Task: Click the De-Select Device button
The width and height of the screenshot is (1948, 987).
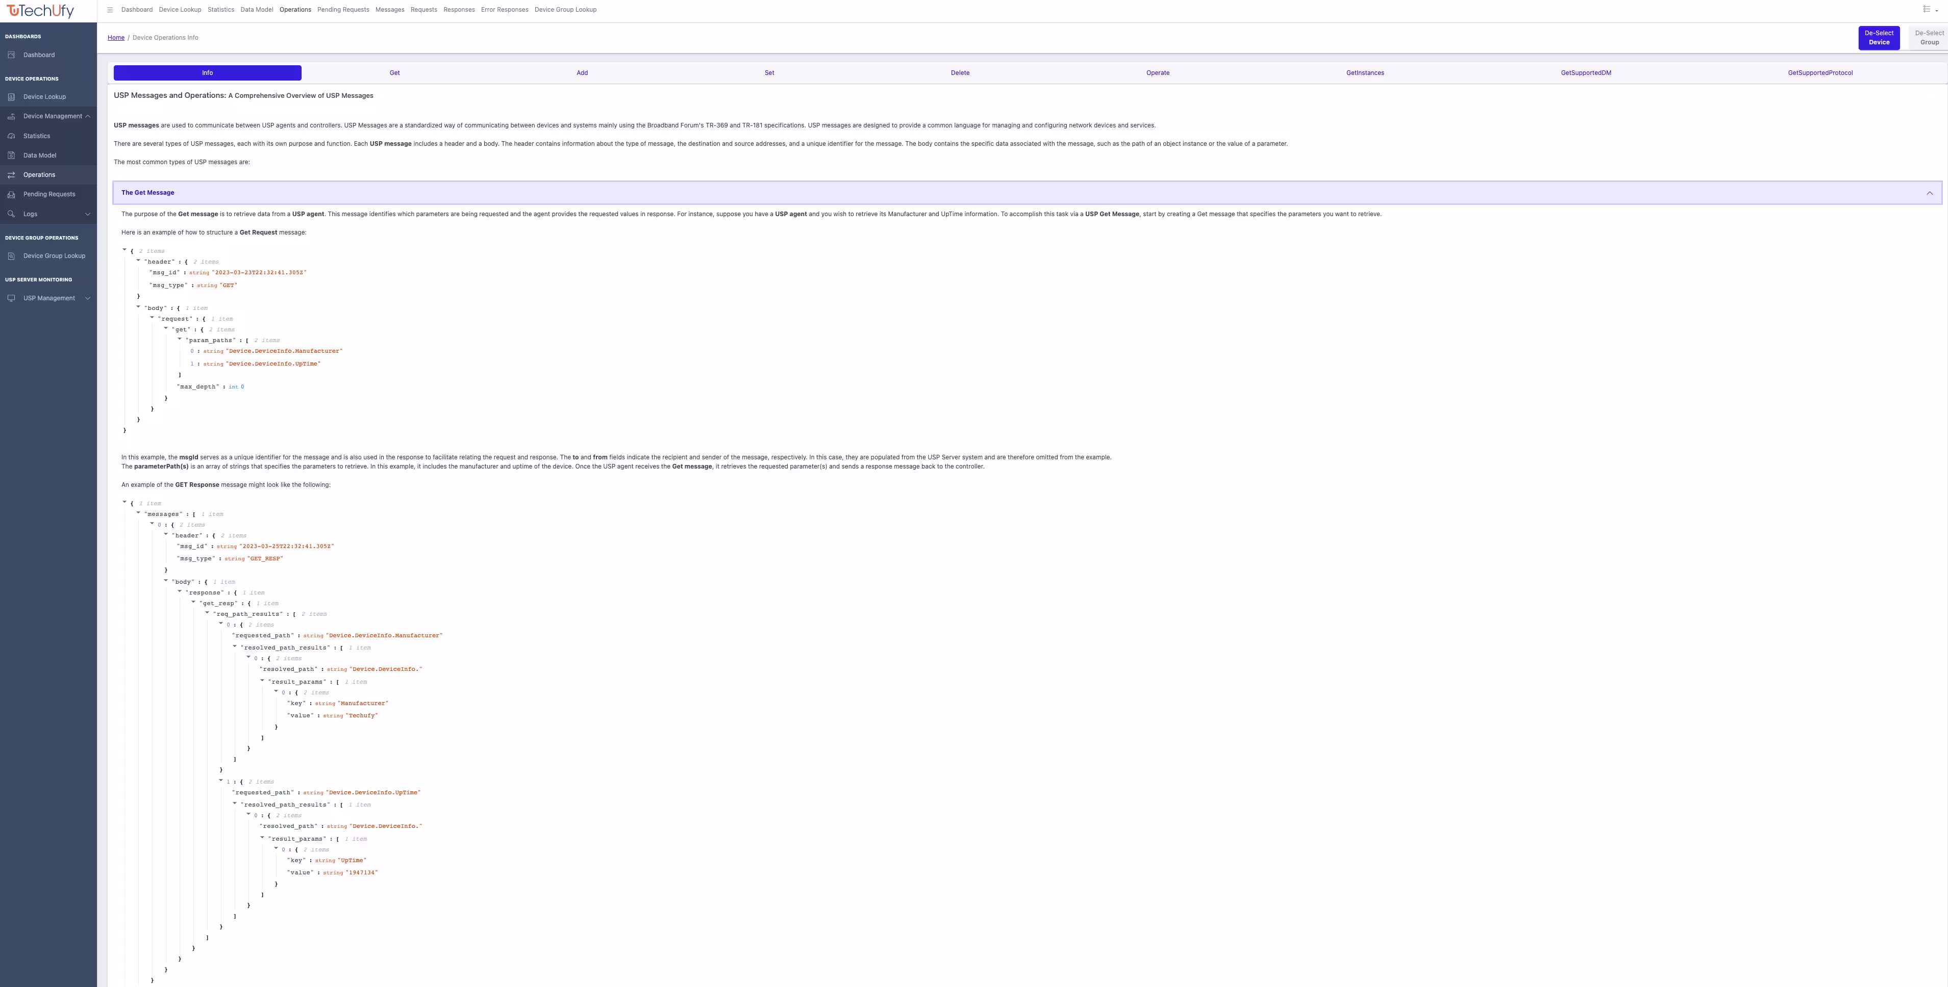Action: pyautogui.click(x=1879, y=38)
